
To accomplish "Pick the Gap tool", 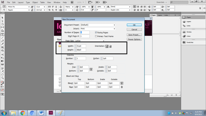I will click(x=2, y=27).
